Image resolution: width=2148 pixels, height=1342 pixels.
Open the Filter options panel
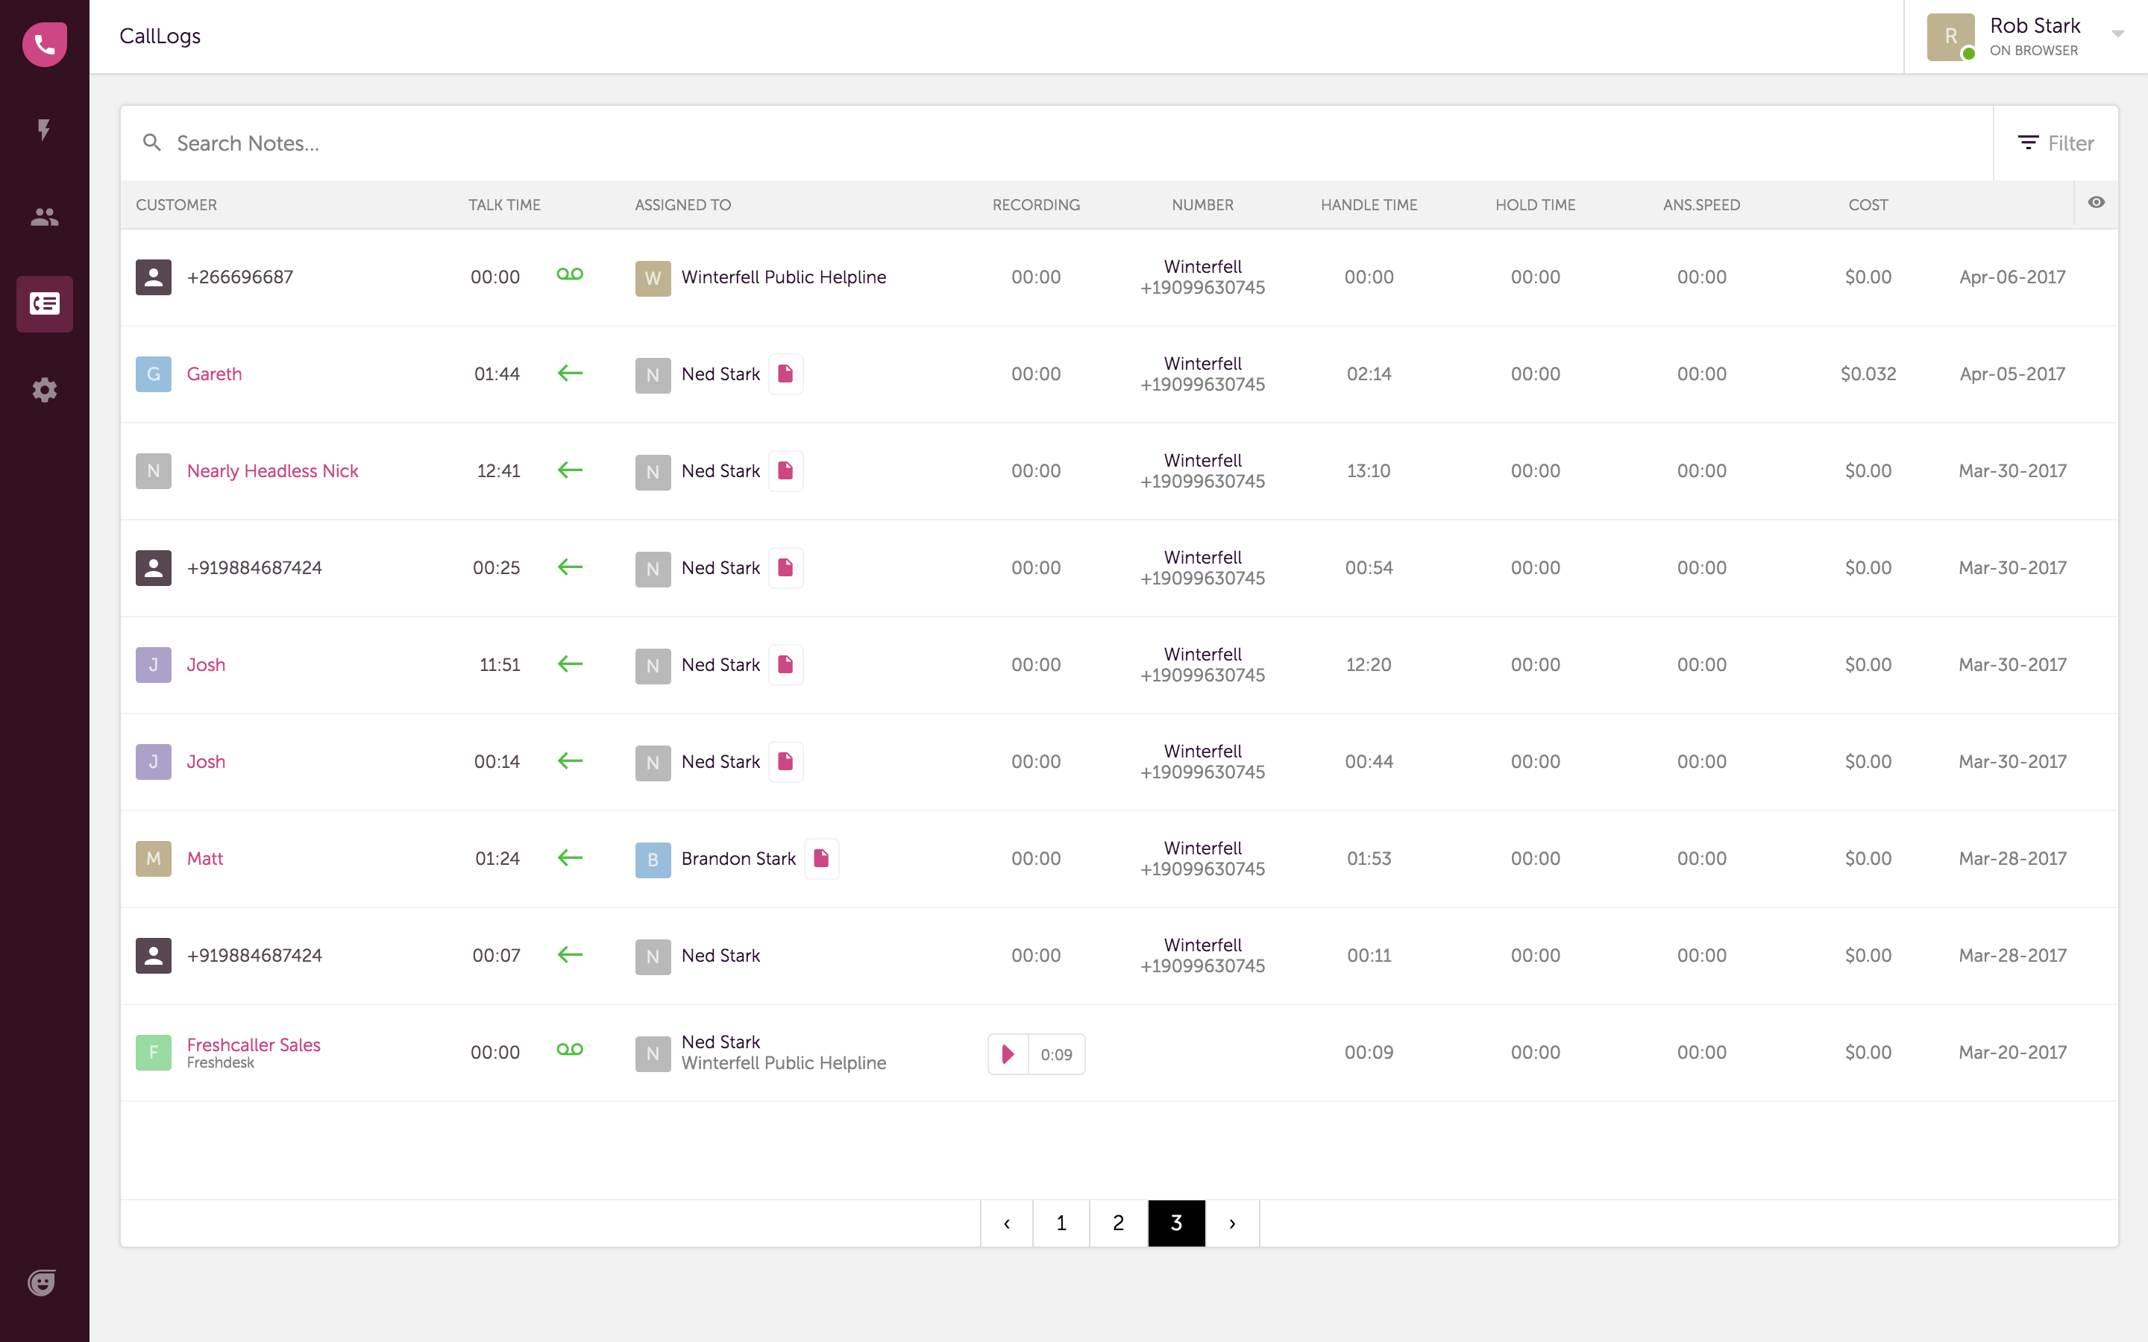(x=2056, y=143)
